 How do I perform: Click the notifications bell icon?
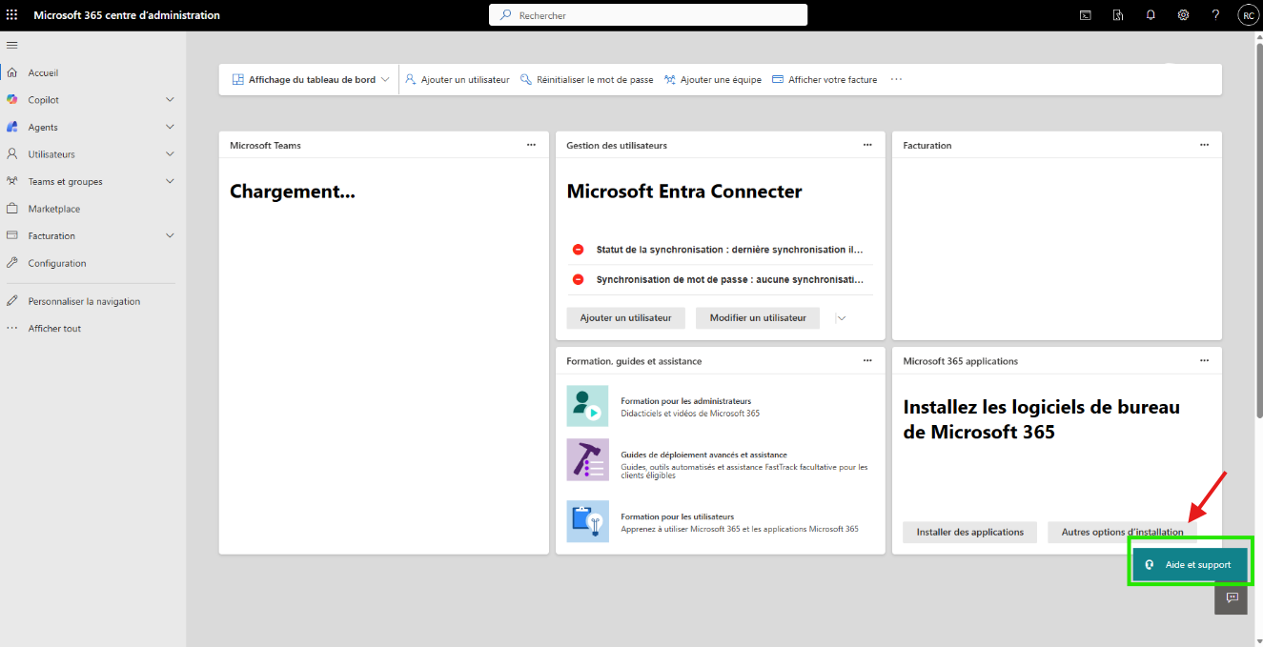tap(1151, 15)
